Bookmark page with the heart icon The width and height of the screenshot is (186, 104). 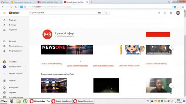click(178, 7)
